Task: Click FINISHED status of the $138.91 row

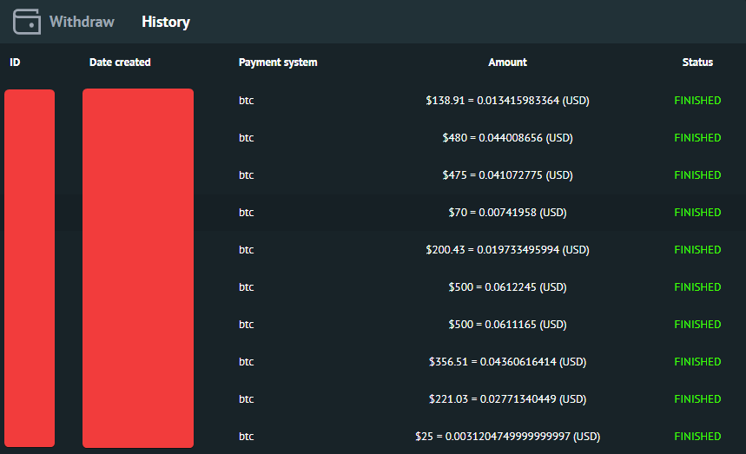Action: (x=697, y=101)
